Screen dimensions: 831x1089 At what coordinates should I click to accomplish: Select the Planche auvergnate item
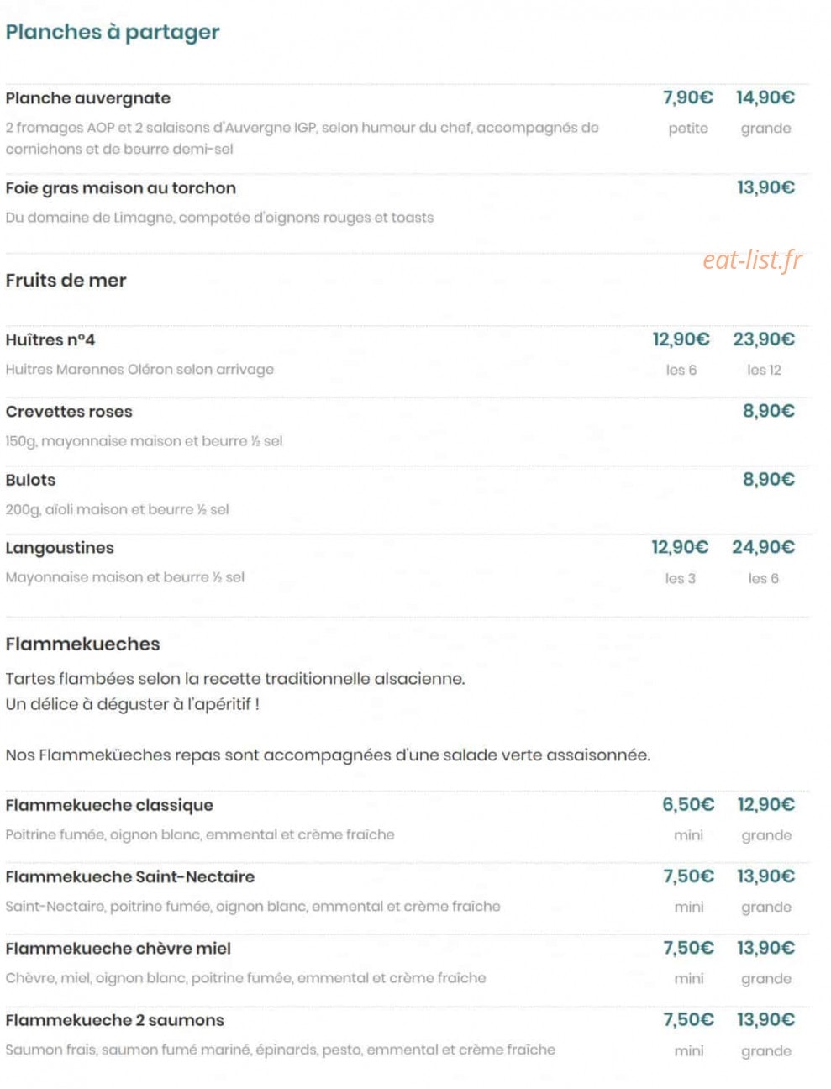88,98
